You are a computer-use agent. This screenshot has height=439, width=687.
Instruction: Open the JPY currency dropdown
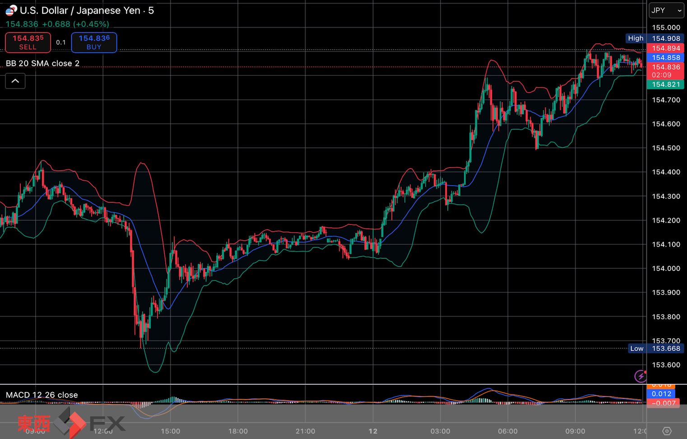(666, 10)
